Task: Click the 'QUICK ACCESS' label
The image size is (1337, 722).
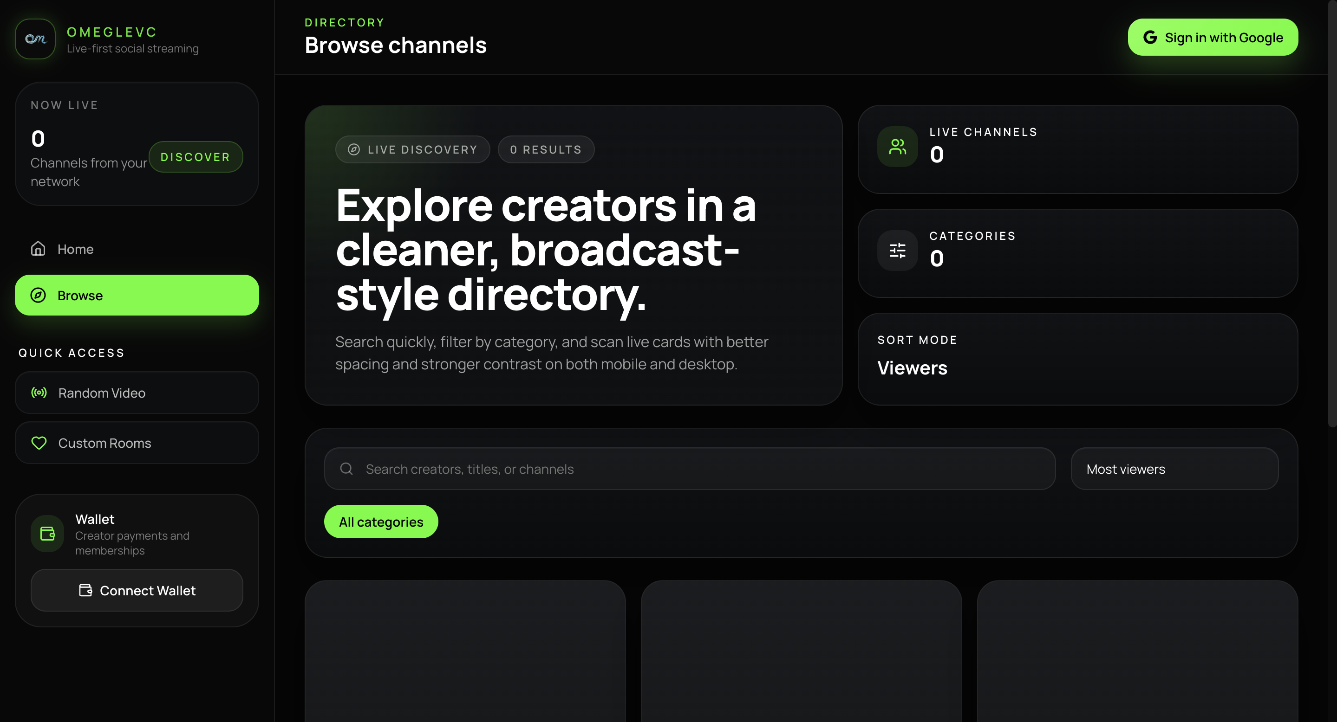Action: tap(72, 353)
